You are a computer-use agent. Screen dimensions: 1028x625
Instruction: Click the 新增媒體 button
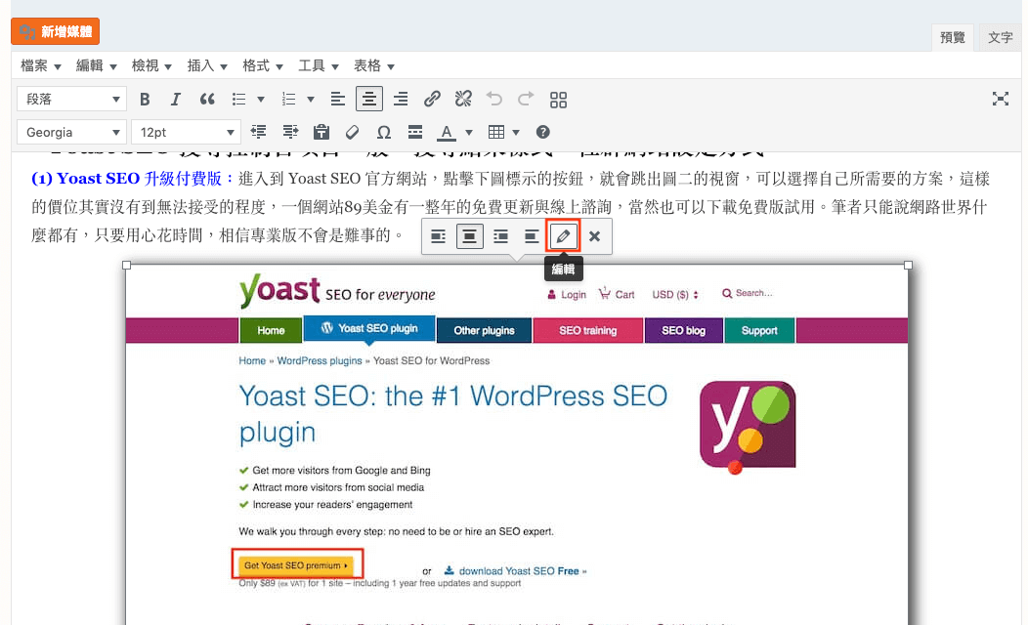coord(56,31)
